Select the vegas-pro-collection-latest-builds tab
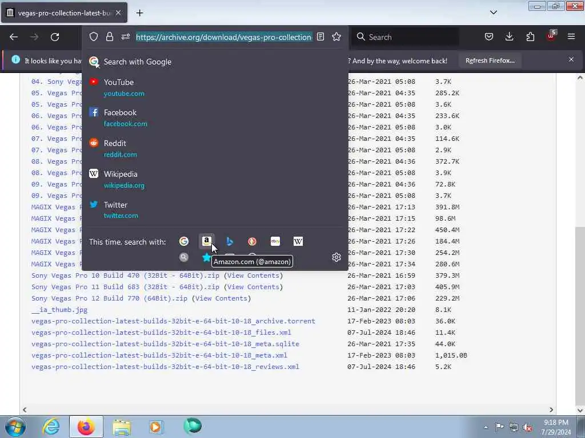The height and width of the screenshot is (438, 585). [64, 13]
